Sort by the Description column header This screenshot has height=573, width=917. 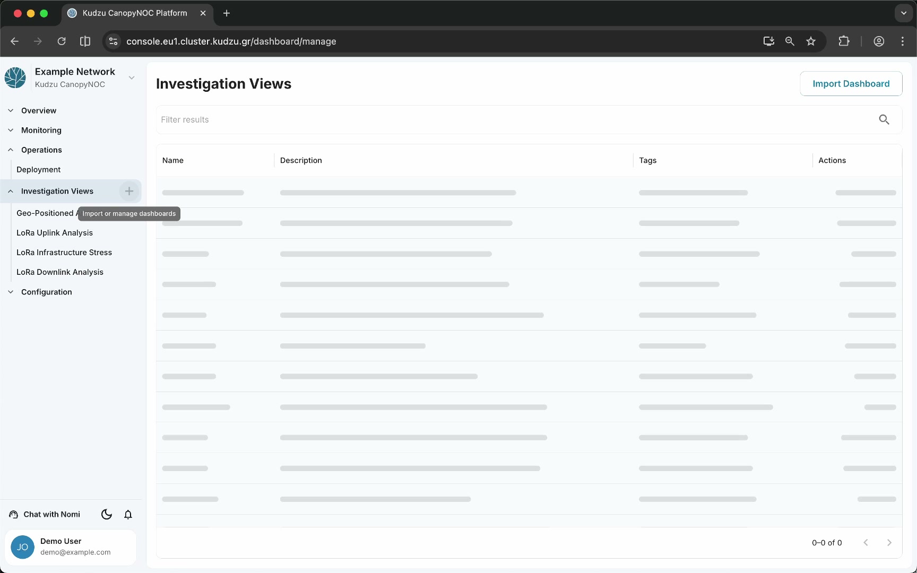(301, 160)
